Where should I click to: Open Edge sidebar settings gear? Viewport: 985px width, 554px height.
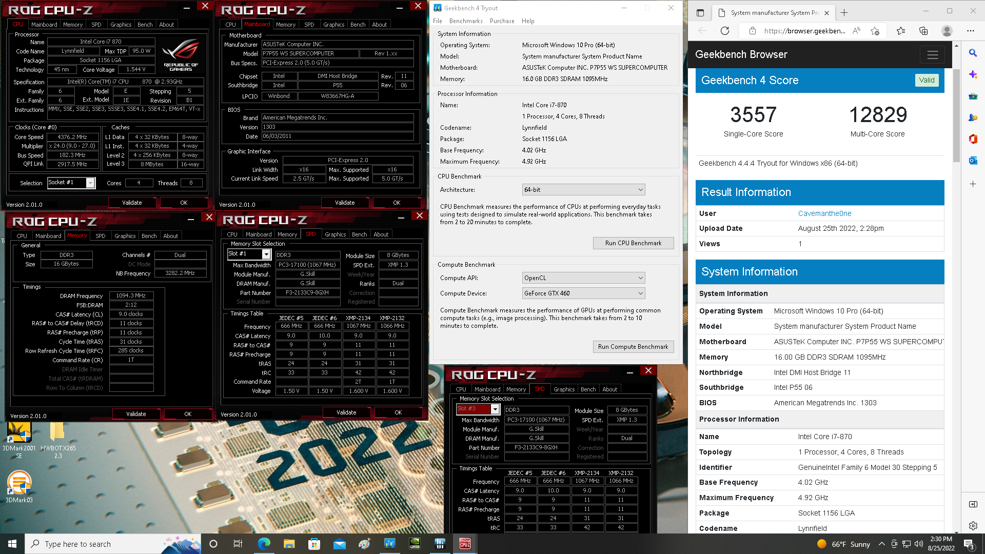[x=973, y=526]
